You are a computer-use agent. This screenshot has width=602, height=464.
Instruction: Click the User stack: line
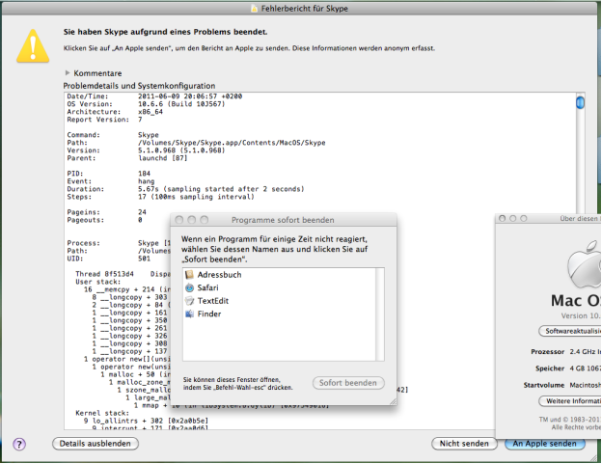[97, 282]
